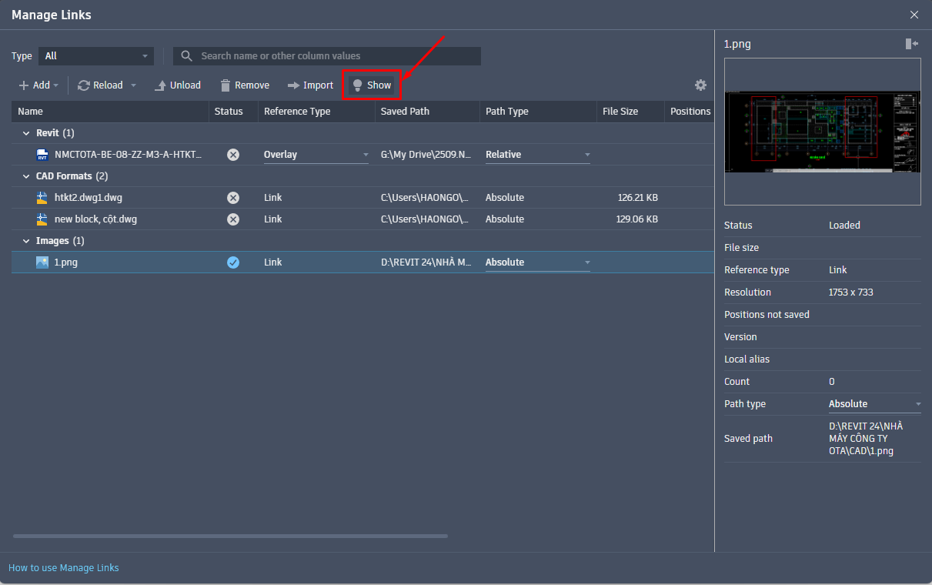This screenshot has height=585, width=932.
Task: Open Path type dropdown in details panel
Action: pyautogui.click(x=875, y=404)
